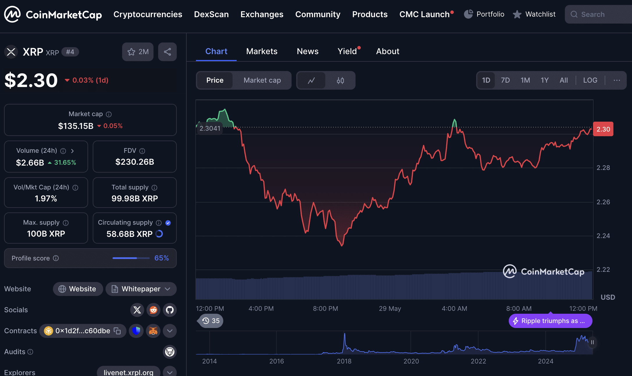Add XRP to watchlist via 2M star
Screen dimensions: 632x376
click(x=138, y=52)
